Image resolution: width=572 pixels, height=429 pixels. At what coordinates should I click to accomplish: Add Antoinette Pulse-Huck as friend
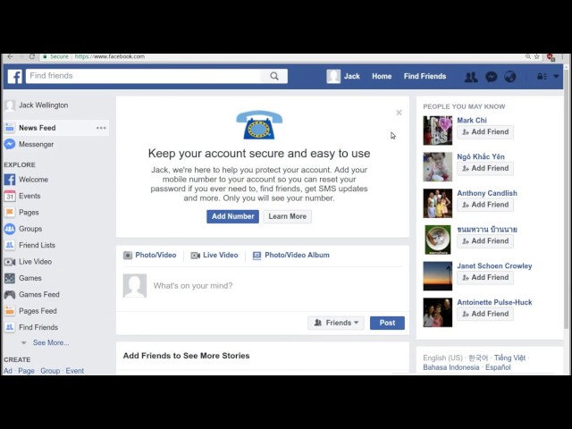[485, 314]
